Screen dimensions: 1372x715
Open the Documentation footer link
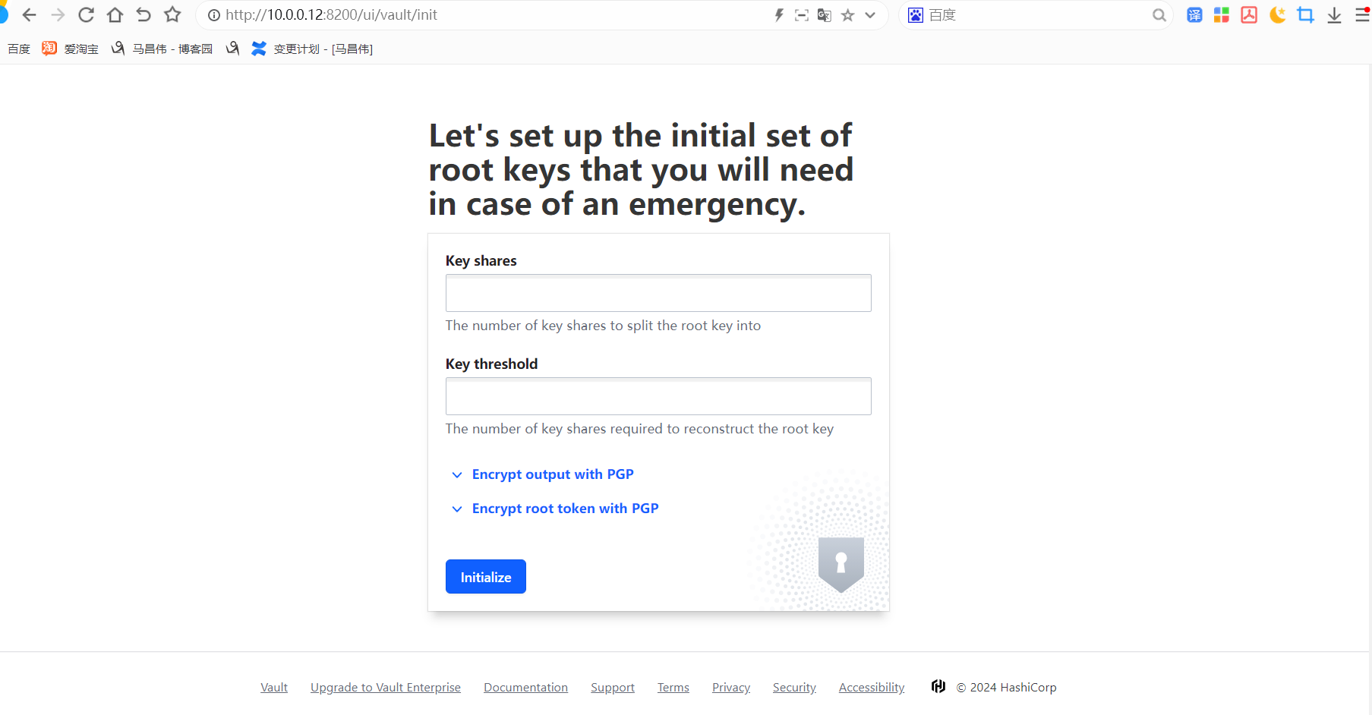point(525,688)
